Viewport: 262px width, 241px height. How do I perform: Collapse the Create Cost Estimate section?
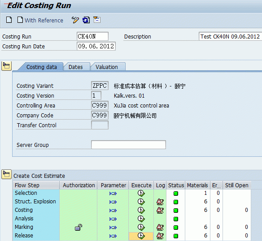6,174
